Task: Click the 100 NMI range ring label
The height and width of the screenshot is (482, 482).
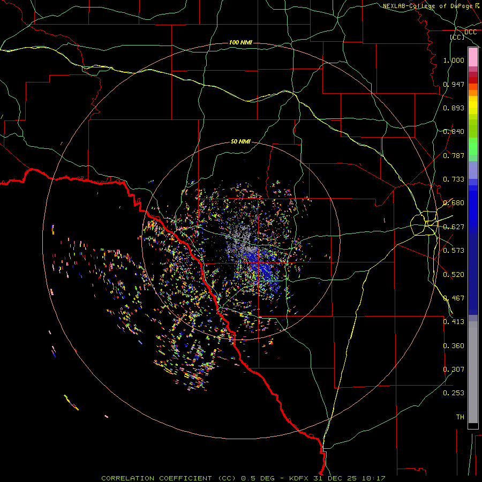Action: [x=240, y=42]
